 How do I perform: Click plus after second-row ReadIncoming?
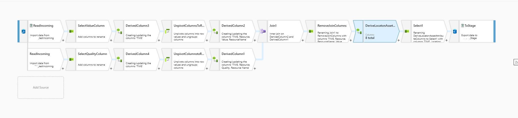[x=63, y=68]
